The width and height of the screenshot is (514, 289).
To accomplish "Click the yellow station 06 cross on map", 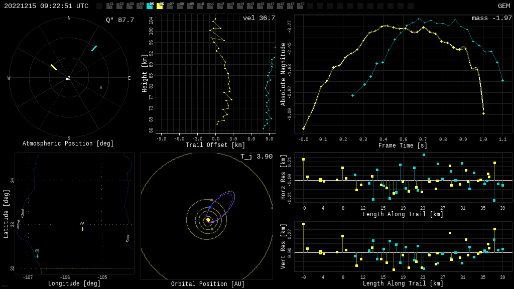I will click(82, 229).
